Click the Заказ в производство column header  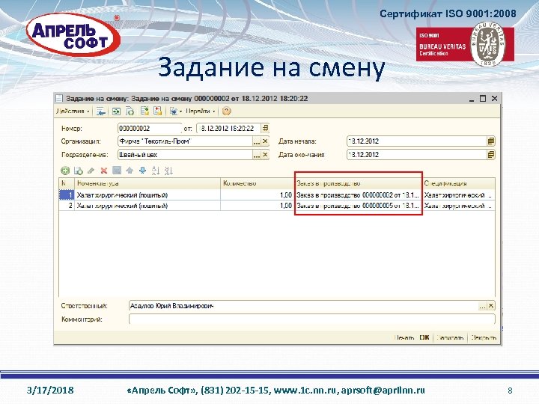coord(358,183)
